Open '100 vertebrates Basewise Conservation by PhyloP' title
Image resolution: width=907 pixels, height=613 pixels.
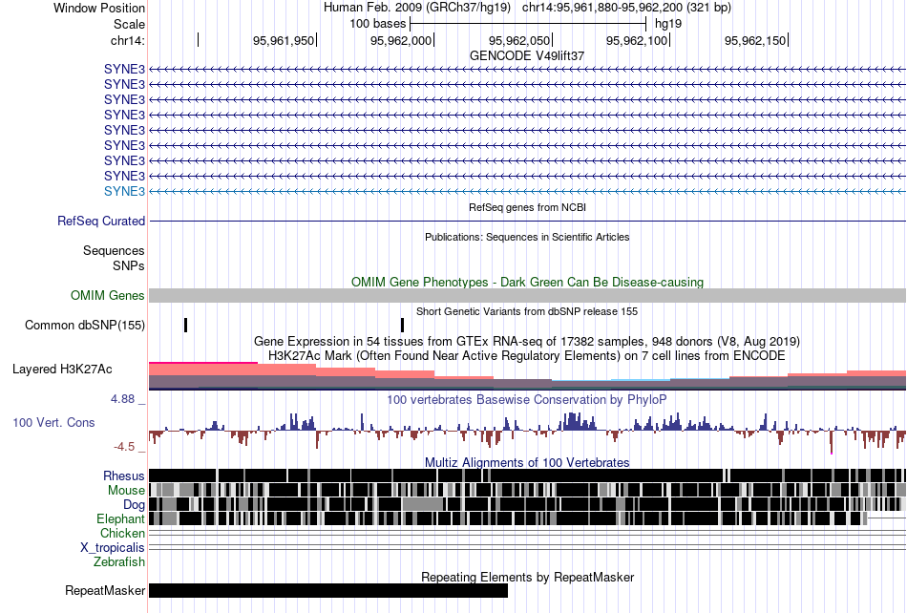(527, 400)
